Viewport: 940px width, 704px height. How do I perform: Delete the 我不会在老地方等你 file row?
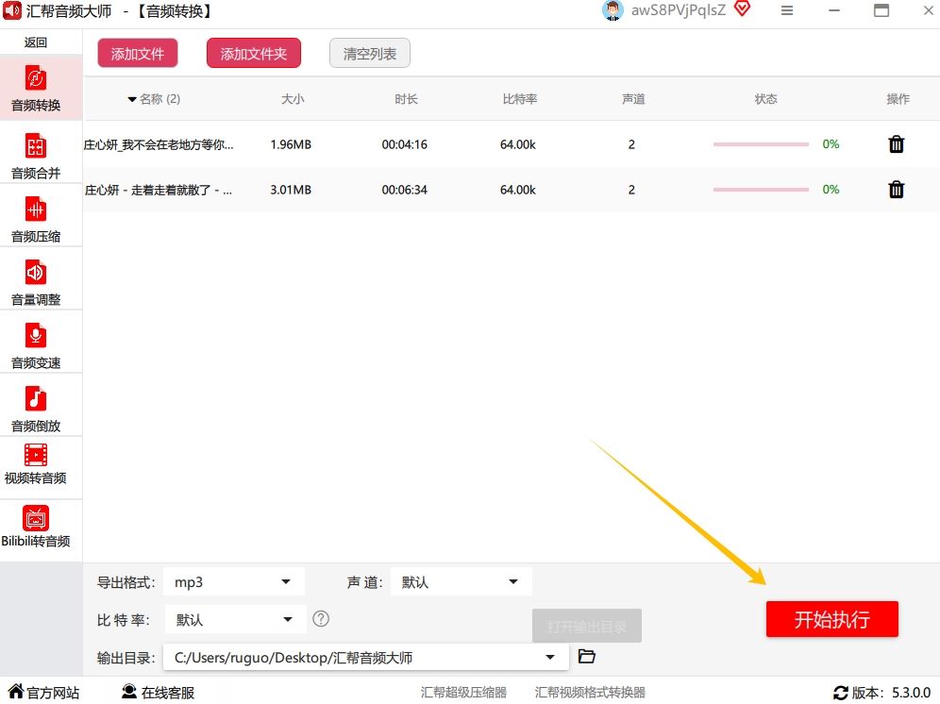point(897,144)
